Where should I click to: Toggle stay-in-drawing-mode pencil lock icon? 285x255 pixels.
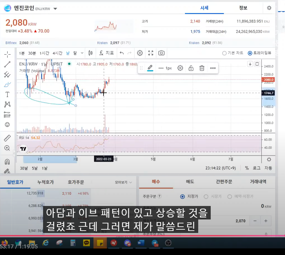(x=7, y=171)
